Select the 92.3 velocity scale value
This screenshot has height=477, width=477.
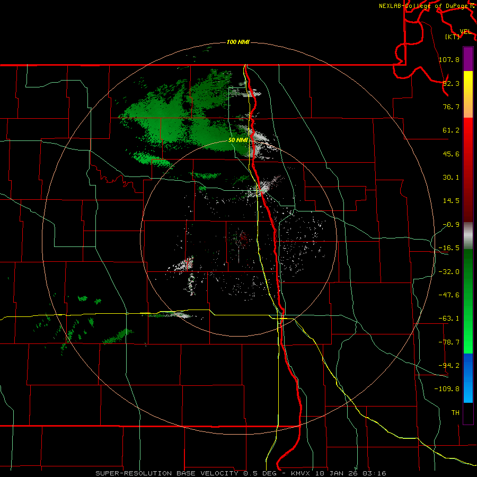[x=451, y=83]
